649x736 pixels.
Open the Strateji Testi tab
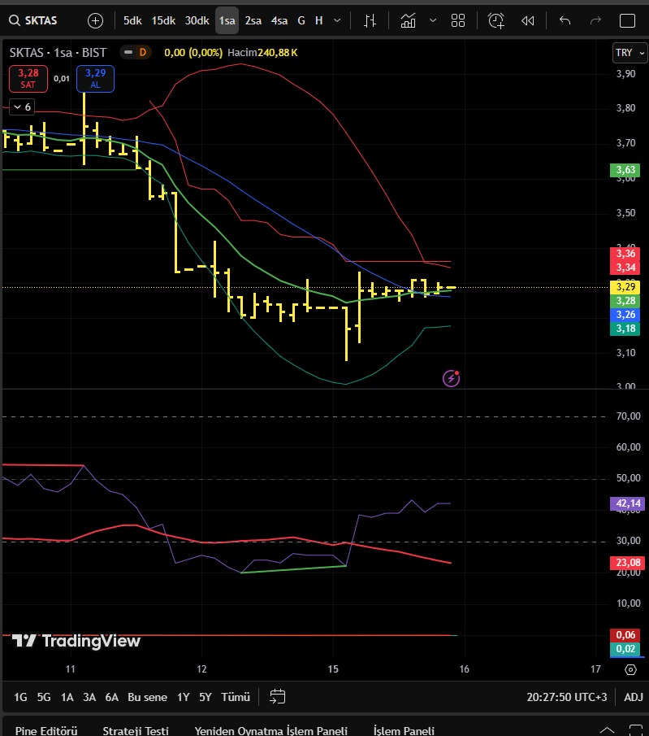point(136,730)
